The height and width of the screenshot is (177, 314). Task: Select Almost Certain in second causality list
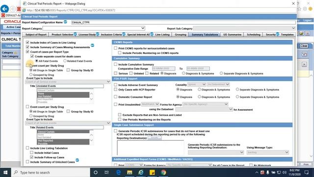(63, 132)
